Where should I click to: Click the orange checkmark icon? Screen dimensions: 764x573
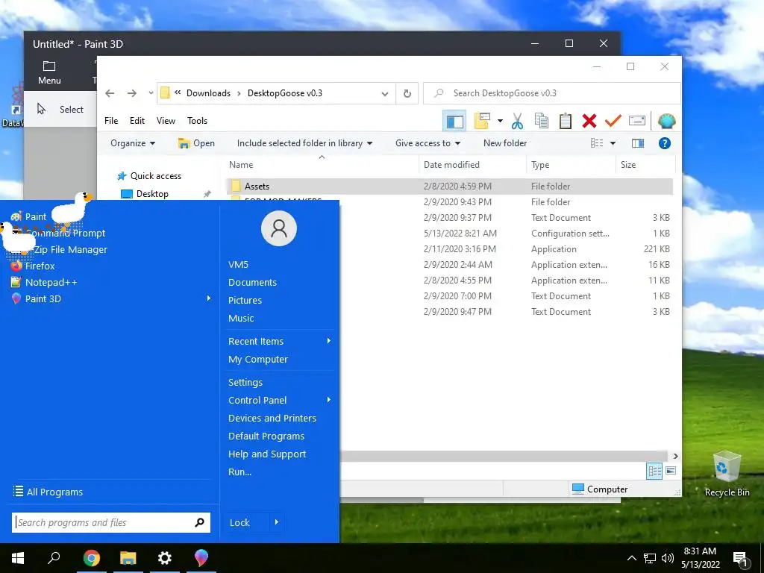click(x=613, y=120)
